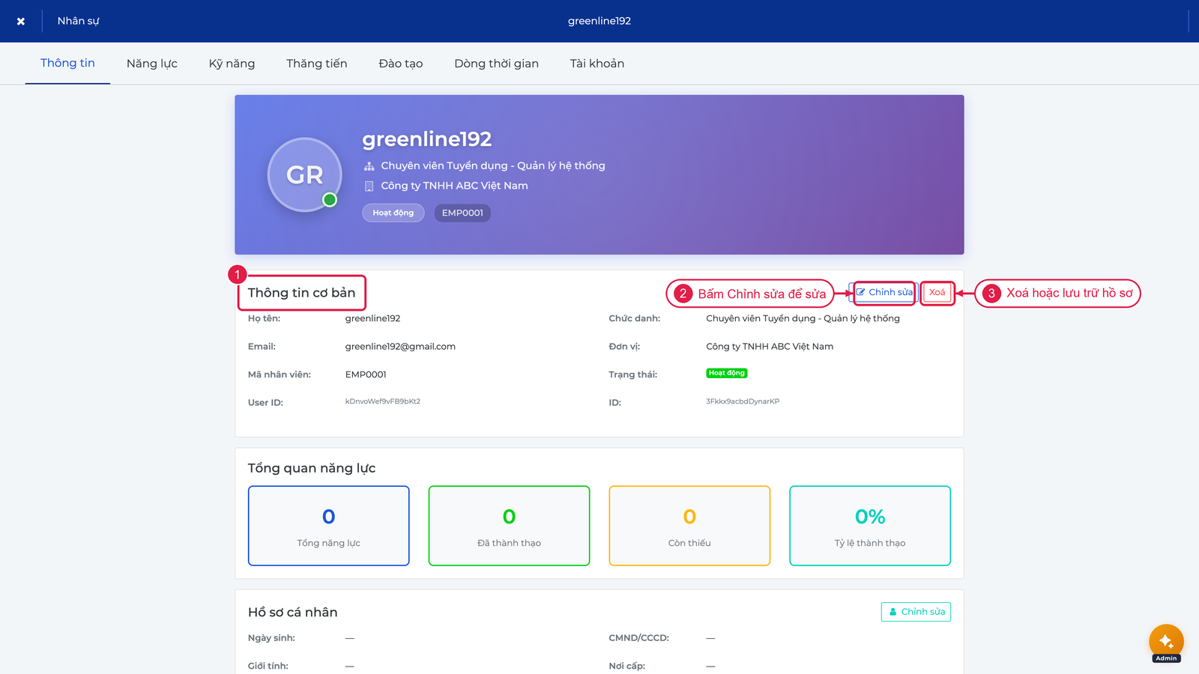Open the Tài khoản tab
The image size is (1199, 674).
pos(597,64)
